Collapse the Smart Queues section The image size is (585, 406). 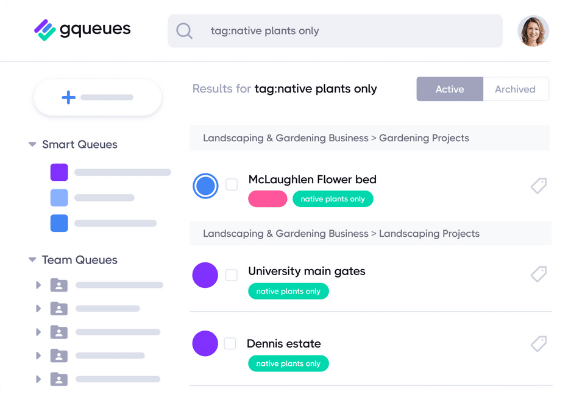pyautogui.click(x=32, y=145)
